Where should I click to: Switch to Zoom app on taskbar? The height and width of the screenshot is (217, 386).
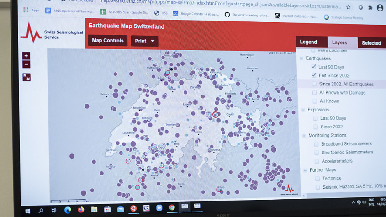[159, 208]
